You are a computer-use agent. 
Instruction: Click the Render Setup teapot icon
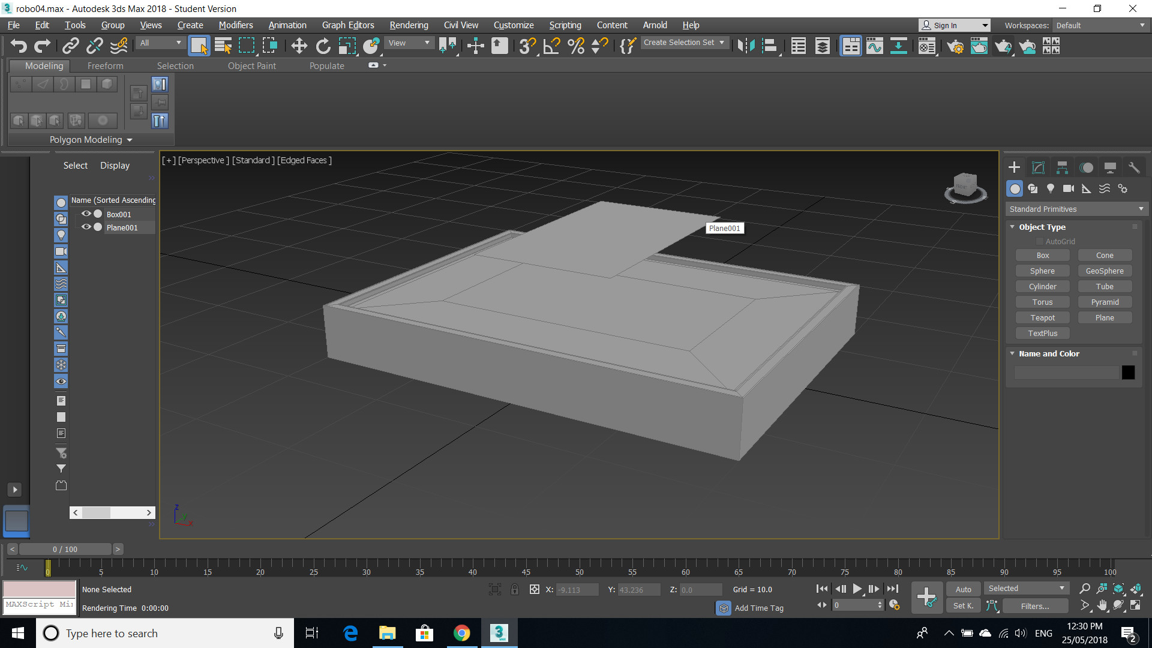click(955, 46)
